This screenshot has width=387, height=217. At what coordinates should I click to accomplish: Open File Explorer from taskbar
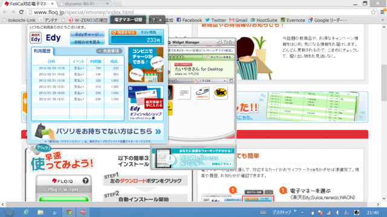41,212
